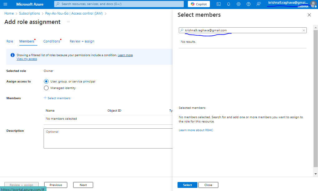Click the account avatar in the top bar

(x=313, y=4)
